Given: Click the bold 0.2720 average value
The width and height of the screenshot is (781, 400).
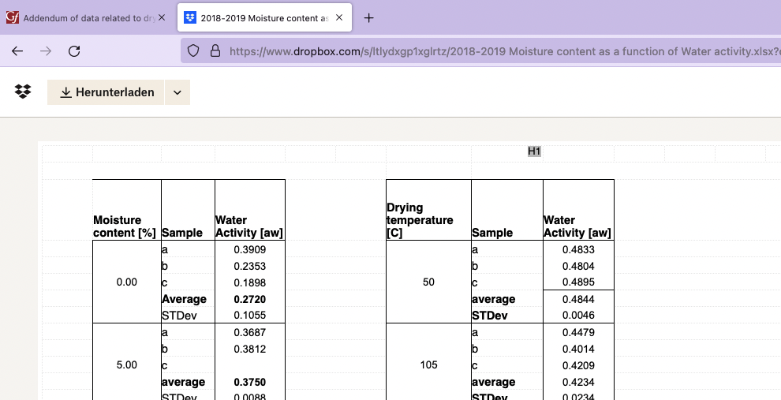Looking at the screenshot, I should point(250,299).
